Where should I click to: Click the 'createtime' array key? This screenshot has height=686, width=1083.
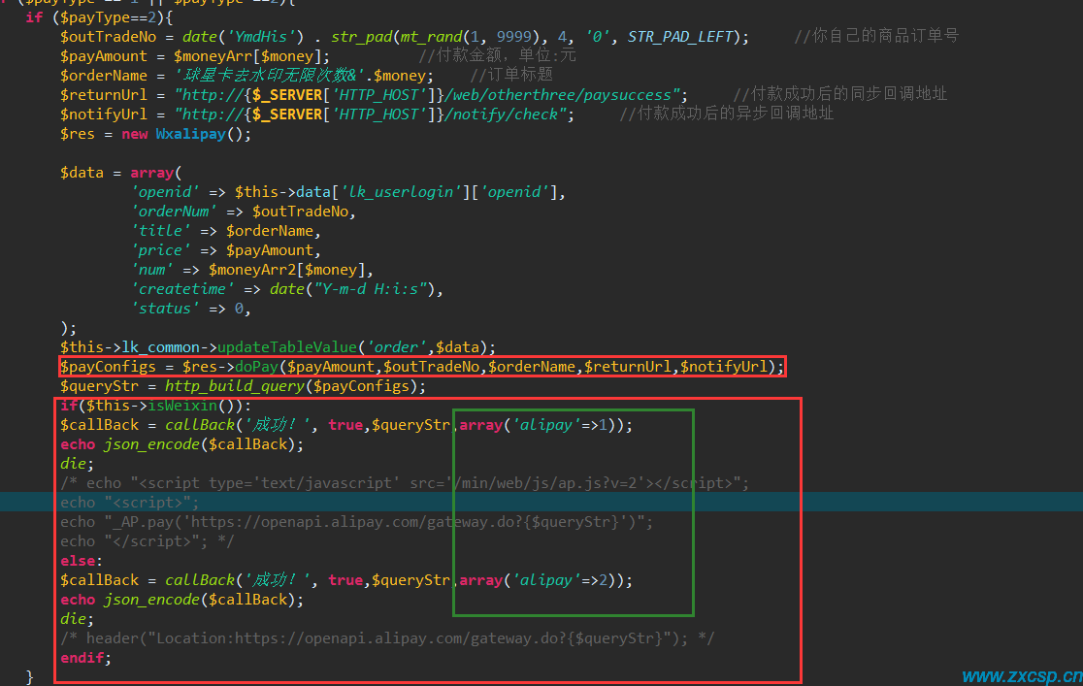pyautogui.click(x=182, y=289)
